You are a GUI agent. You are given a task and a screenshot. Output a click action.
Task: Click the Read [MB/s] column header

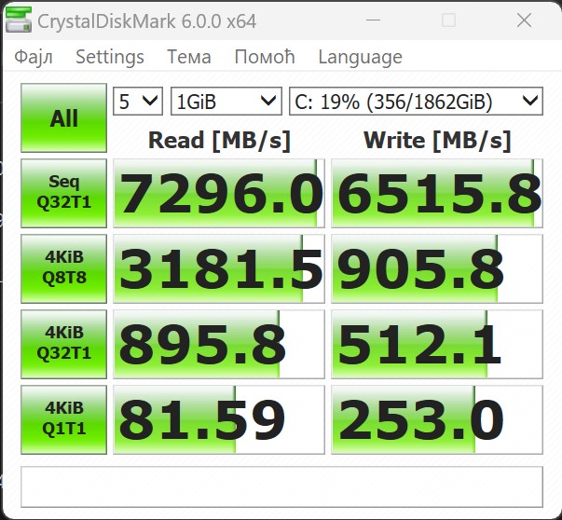(x=219, y=140)
